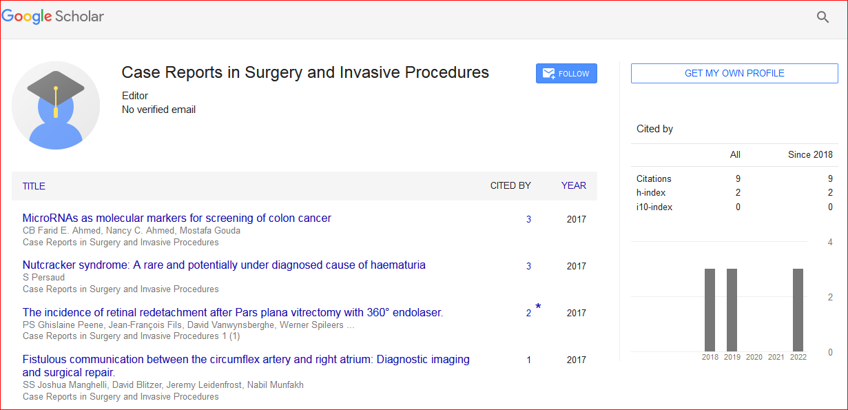Viewport: 848px width, 410px height.
Task: Open the Nutcracker syndrome article
Action: tap(224, 265)
